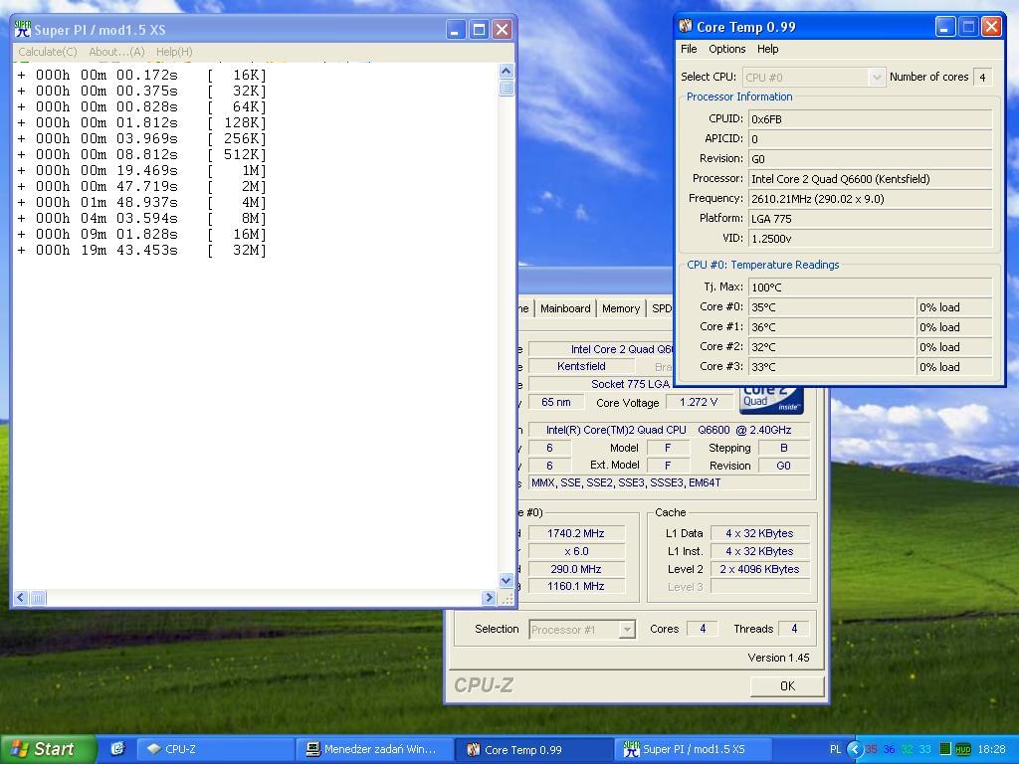1019x764 pixels.
Task: Click Super PI horizontal scrollbar right arrow
Action: point(489,598)
